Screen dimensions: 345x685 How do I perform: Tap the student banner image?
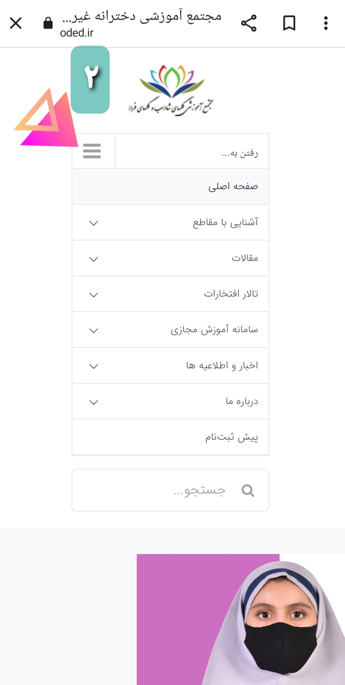pos(241,620)
